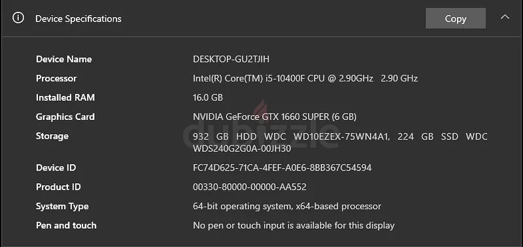523x247 pixels.
Task: Click the Device Name label
Action: [63, 59]
